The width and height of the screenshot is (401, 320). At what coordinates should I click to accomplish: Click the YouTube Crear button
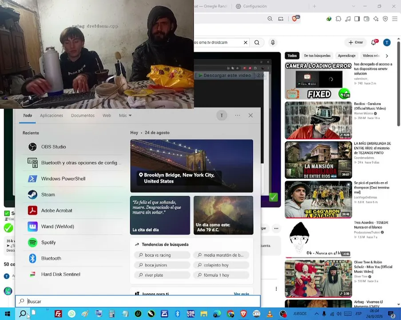tap(356, 42)
